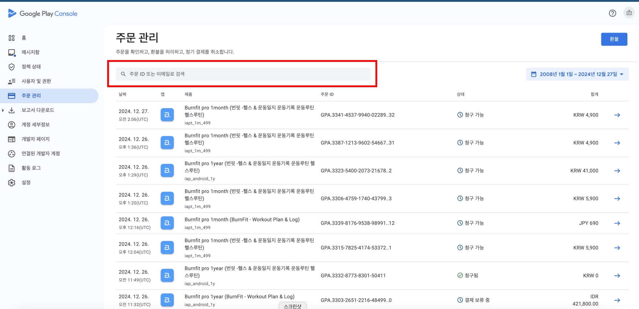Click order ID GPA.3303-2651-2216-48499..0
The width and height of the screenshot is (639, 309).
pyautogui.click(x=356, y=300)
